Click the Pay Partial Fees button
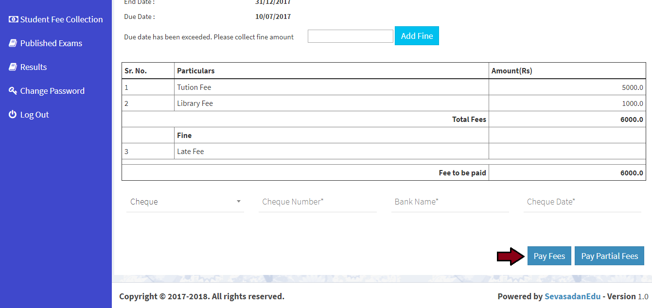This screenshot has width=652, height=308. pos(609,256)
